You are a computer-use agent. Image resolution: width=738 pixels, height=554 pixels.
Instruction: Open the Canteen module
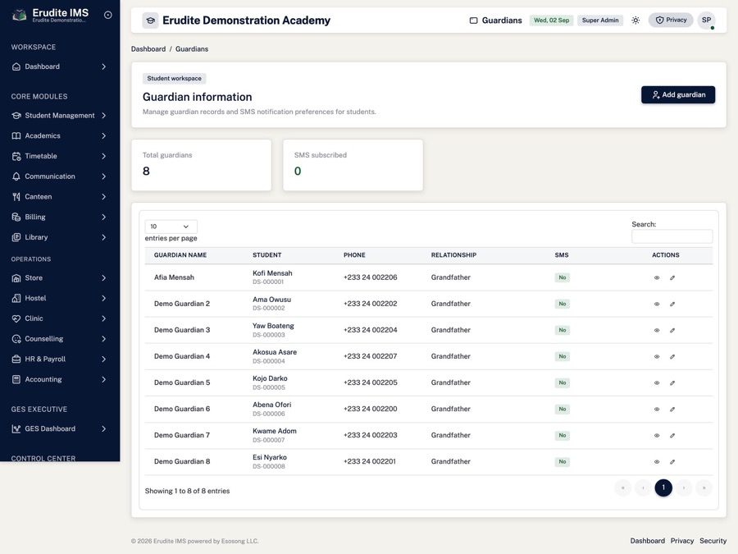[59, 196]
